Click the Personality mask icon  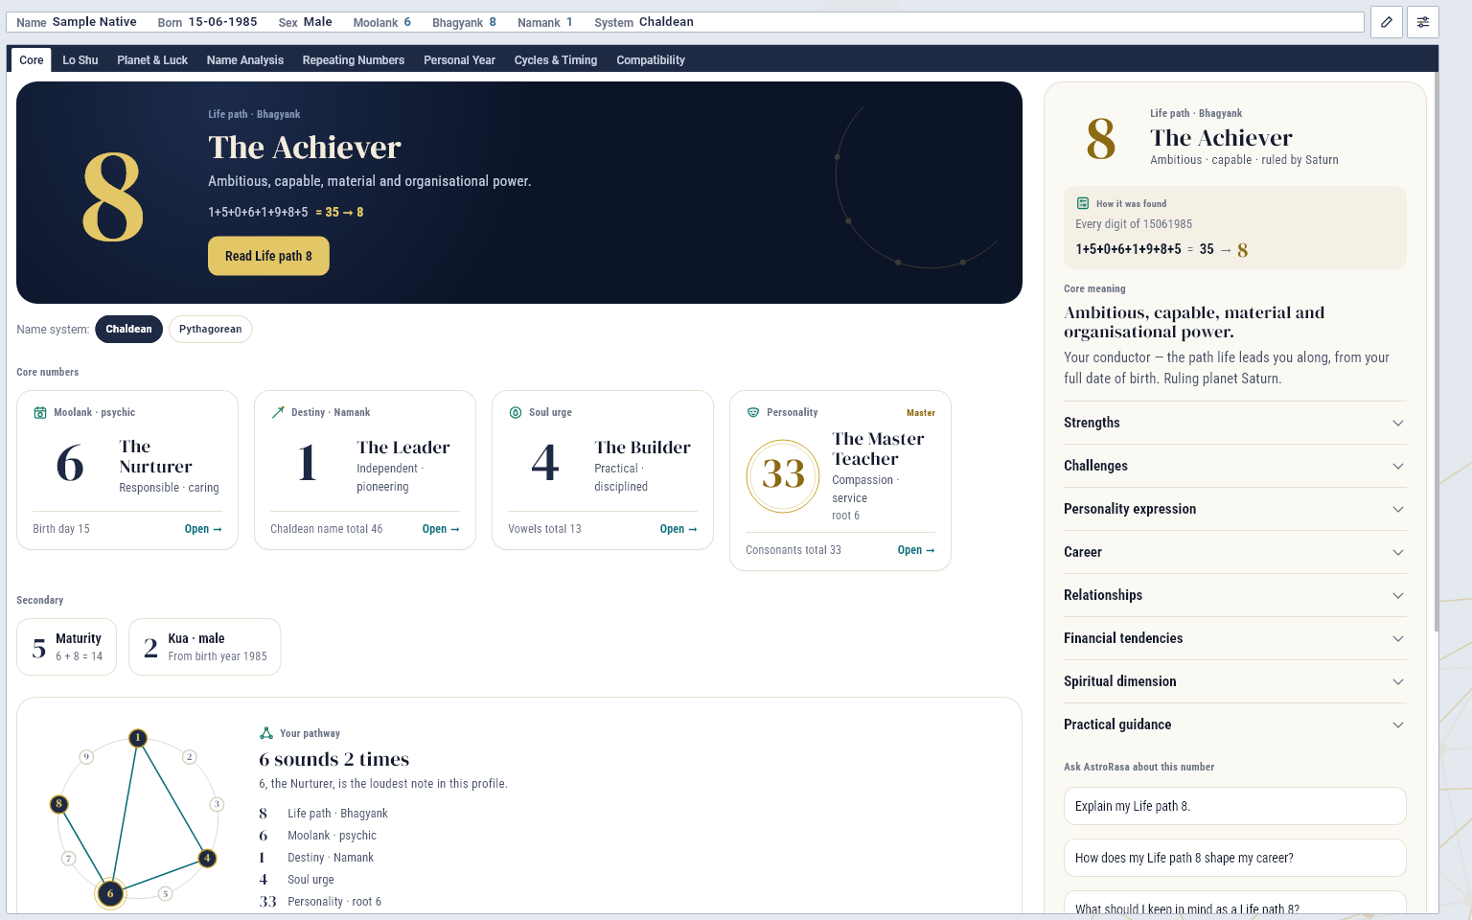753,412
